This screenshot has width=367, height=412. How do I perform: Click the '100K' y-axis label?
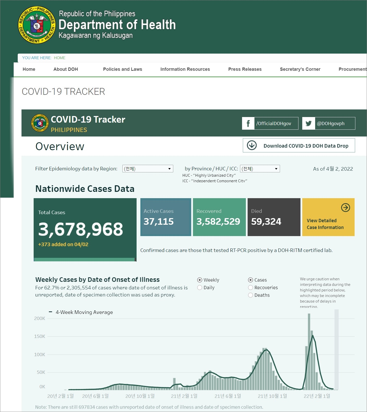click(x=40, y=355)
